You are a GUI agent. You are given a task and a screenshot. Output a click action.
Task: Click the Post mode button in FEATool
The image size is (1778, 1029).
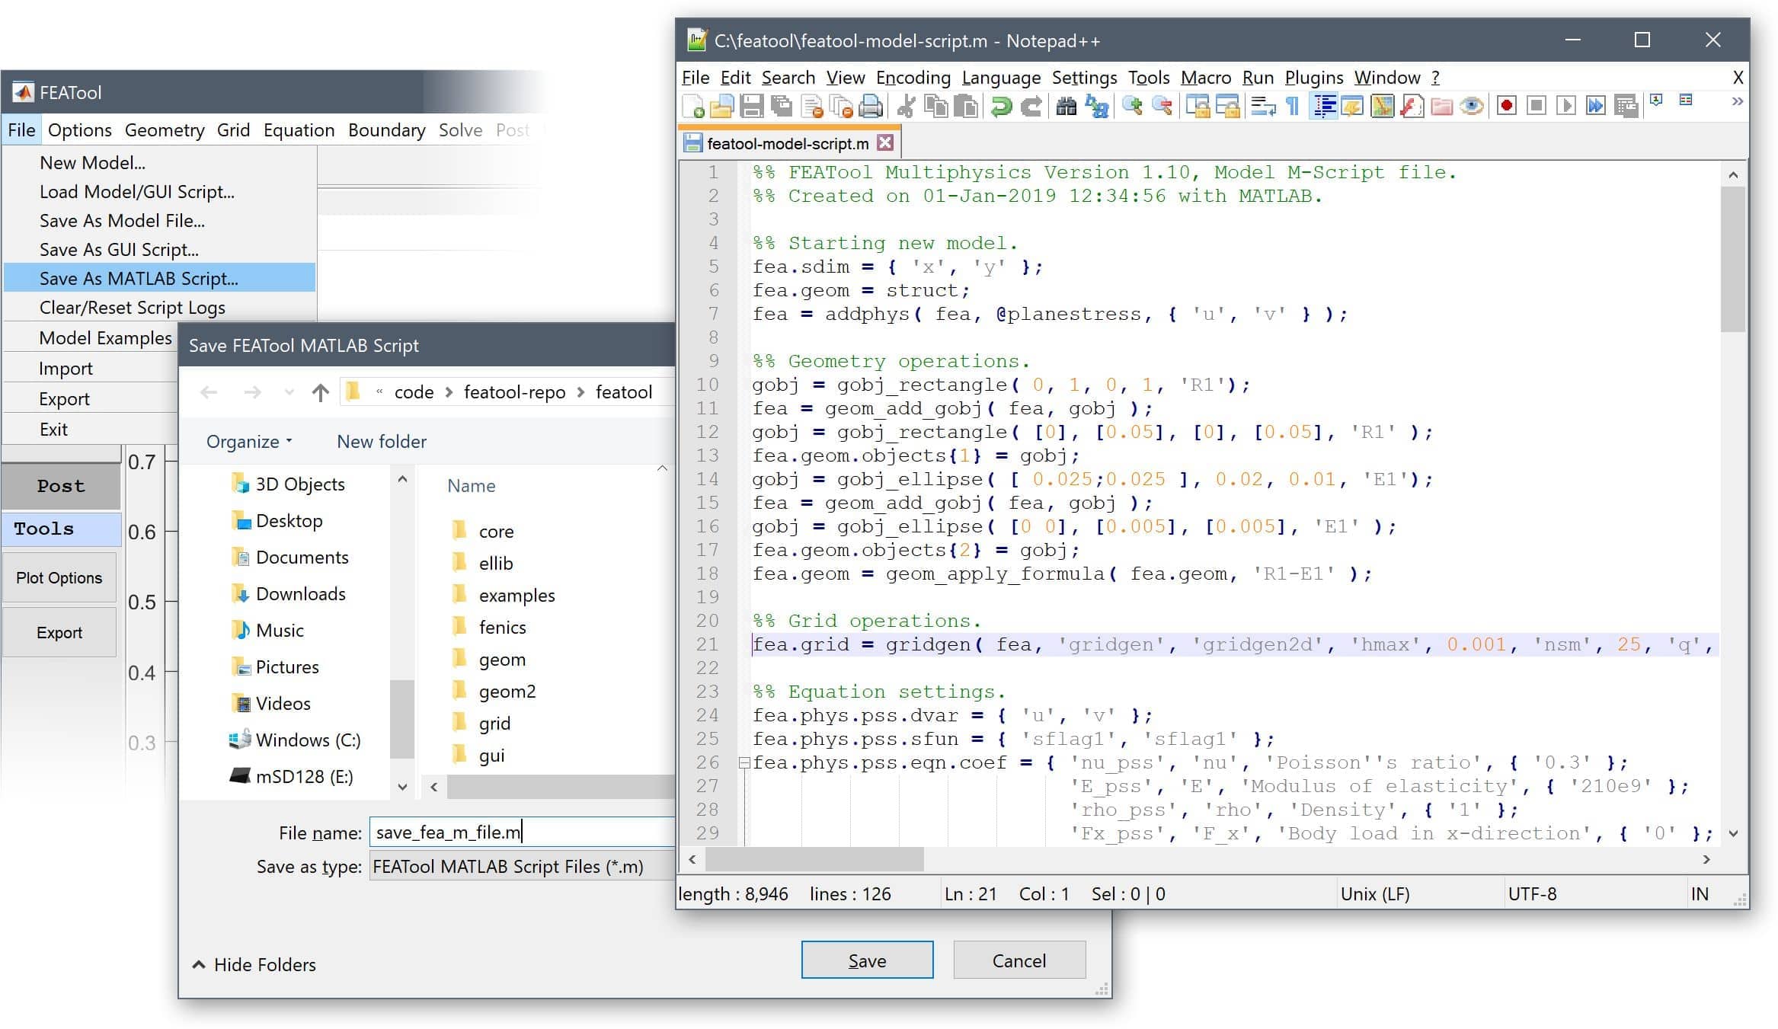point(61,486)
